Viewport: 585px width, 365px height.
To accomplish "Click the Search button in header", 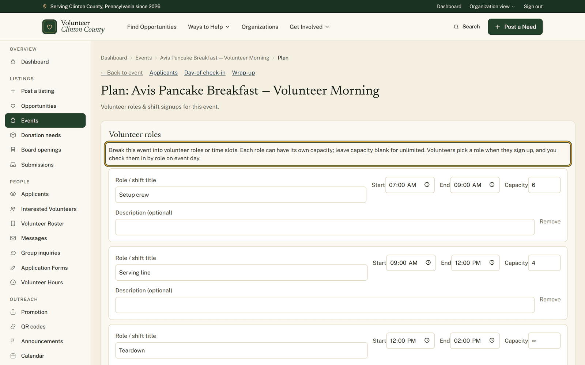I will (467, 27).
